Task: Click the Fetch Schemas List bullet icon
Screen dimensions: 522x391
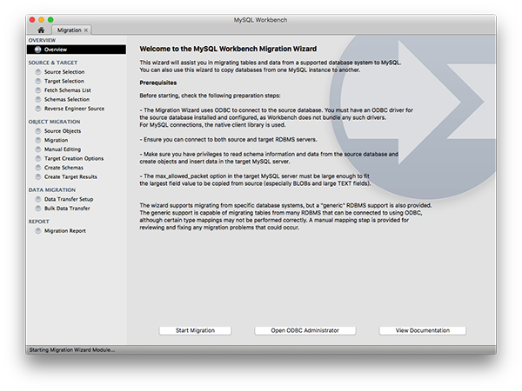Action: (x=38, y=90)
